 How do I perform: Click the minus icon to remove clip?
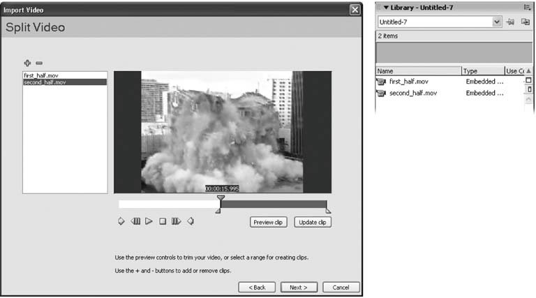coord(39,63)
